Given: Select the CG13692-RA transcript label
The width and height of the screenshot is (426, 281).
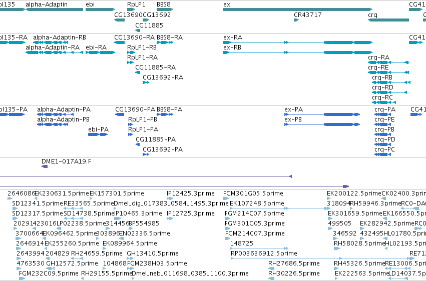Looking at the screenshot, I should coord(163,77).
